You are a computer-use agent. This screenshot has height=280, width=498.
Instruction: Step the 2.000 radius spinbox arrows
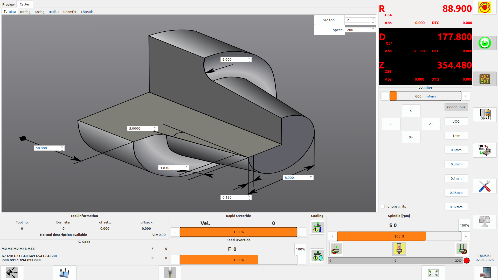tap(248, 60)
